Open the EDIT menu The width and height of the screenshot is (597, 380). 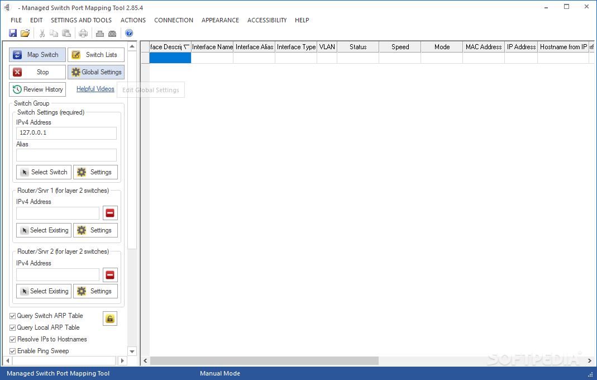click(36, 20)
